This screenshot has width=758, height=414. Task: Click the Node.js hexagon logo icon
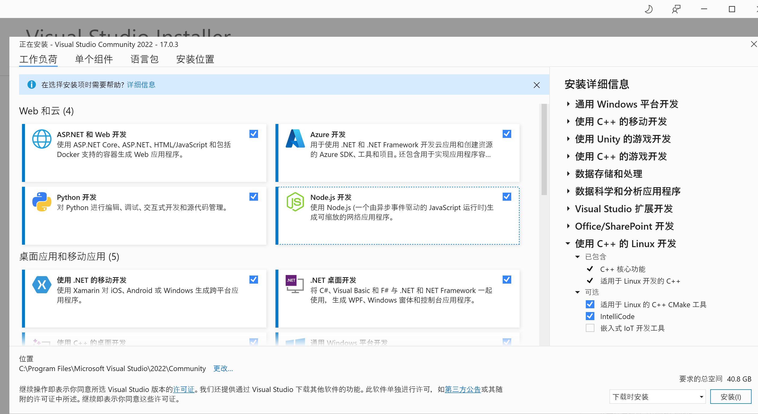pos(295,202)
